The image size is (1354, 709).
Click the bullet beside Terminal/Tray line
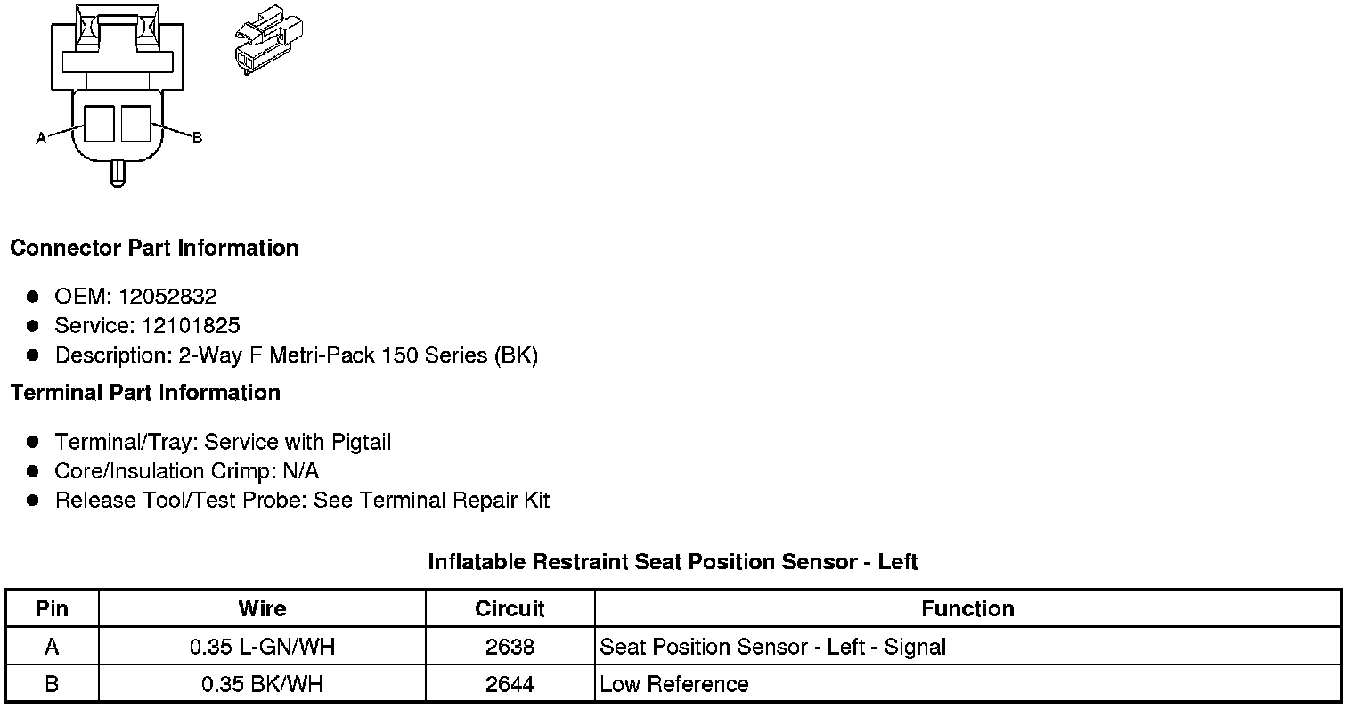pos(33,442)
